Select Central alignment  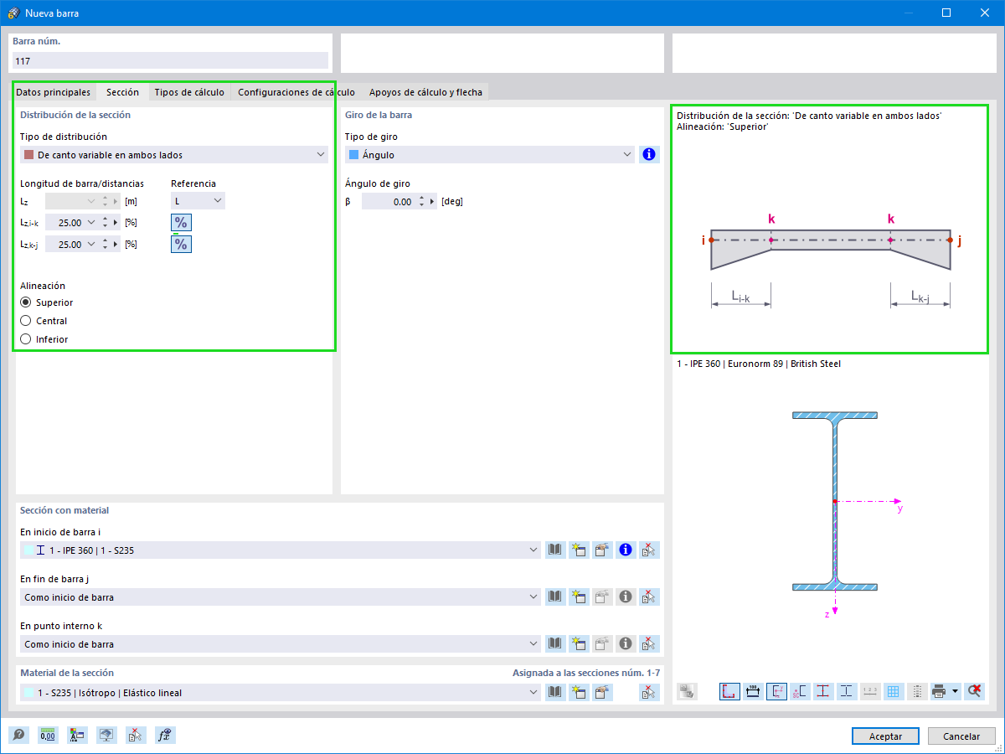click(x=26, y=321)
